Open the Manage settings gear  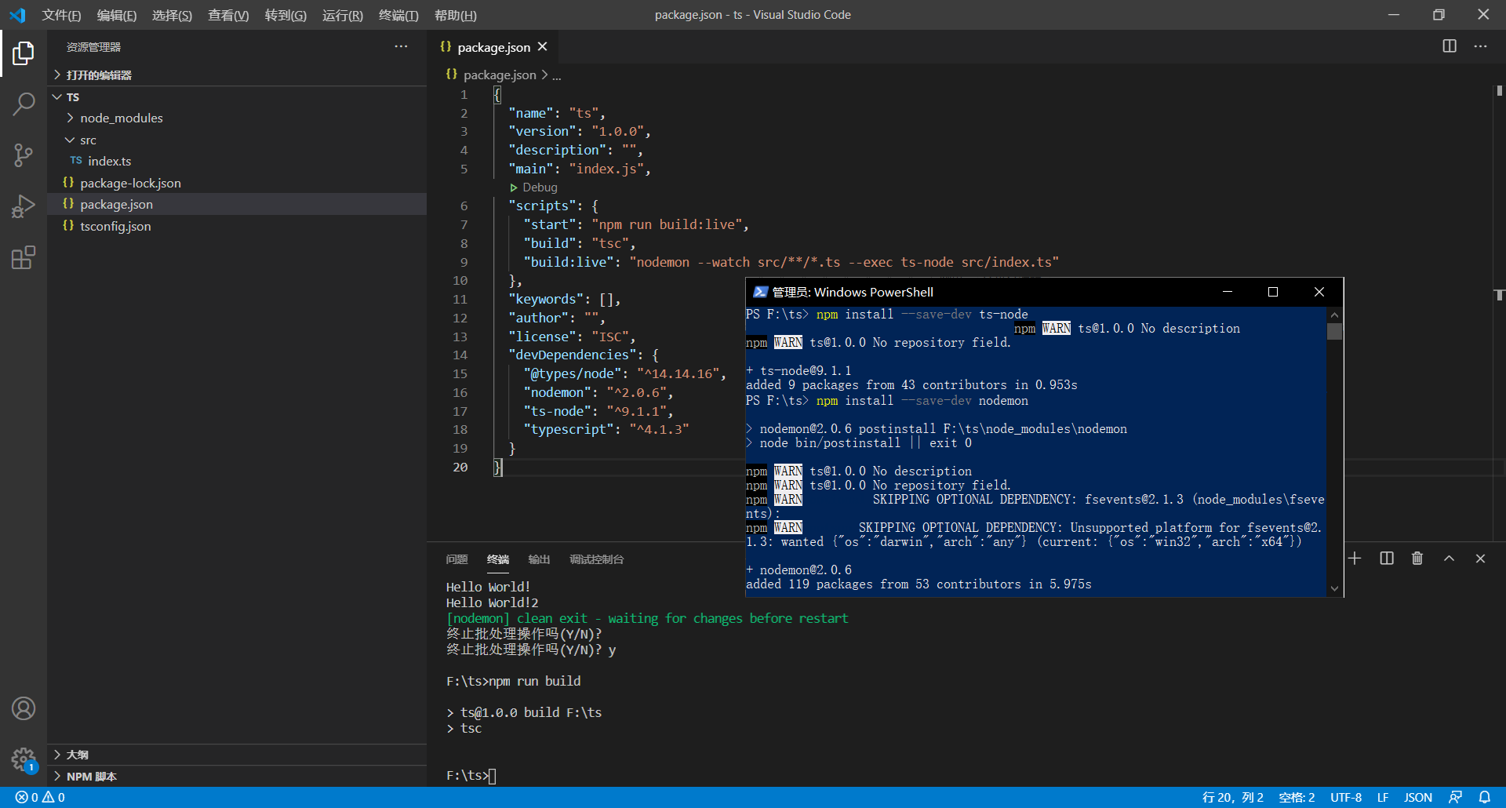[x=24, y=759]
